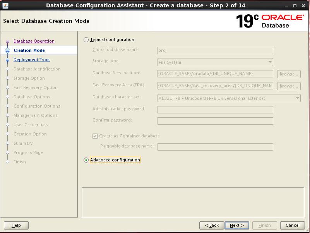This screenshot has height=233, width=310.
Task: Toggle Create as Container database checkbox
Action: click(x=95, y=136)
